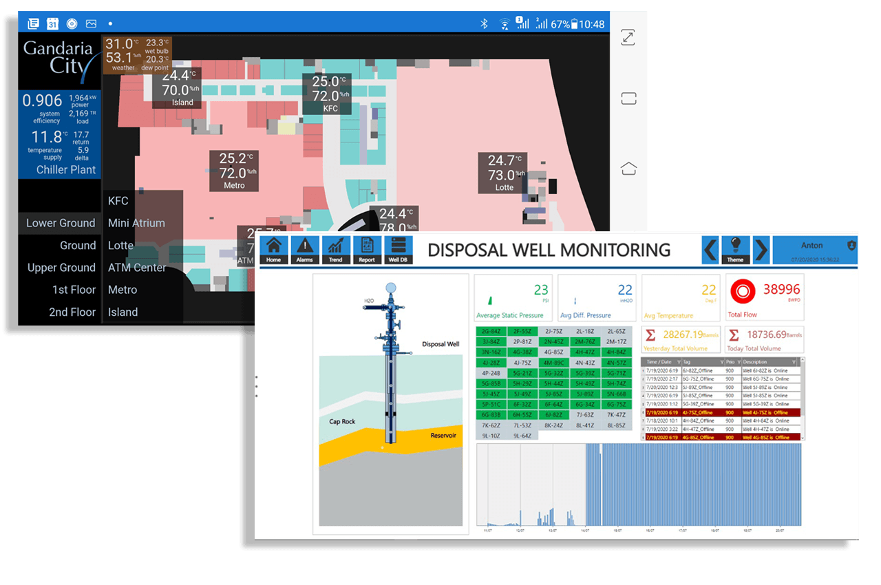Open the Description column filter
This screenshot has height=585, width=881.
click(794, 362)
